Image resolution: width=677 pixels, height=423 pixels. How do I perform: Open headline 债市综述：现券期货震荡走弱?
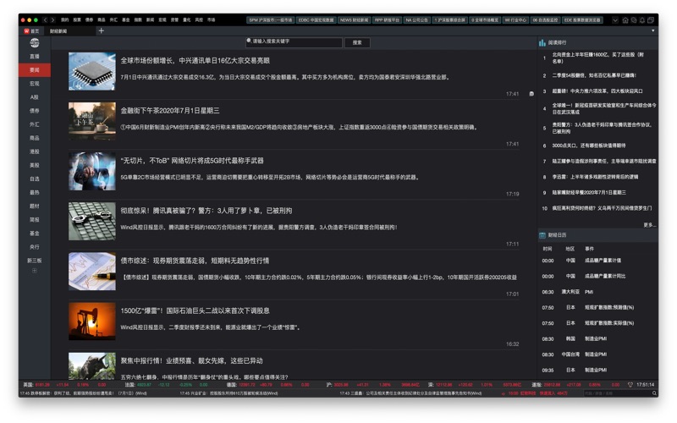[195, 261]
